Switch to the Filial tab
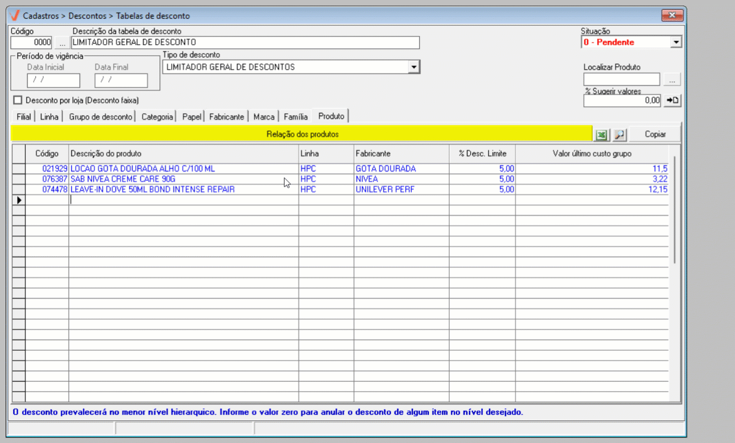The height and width of the screenshot is (443, 735). coord(24,117)
